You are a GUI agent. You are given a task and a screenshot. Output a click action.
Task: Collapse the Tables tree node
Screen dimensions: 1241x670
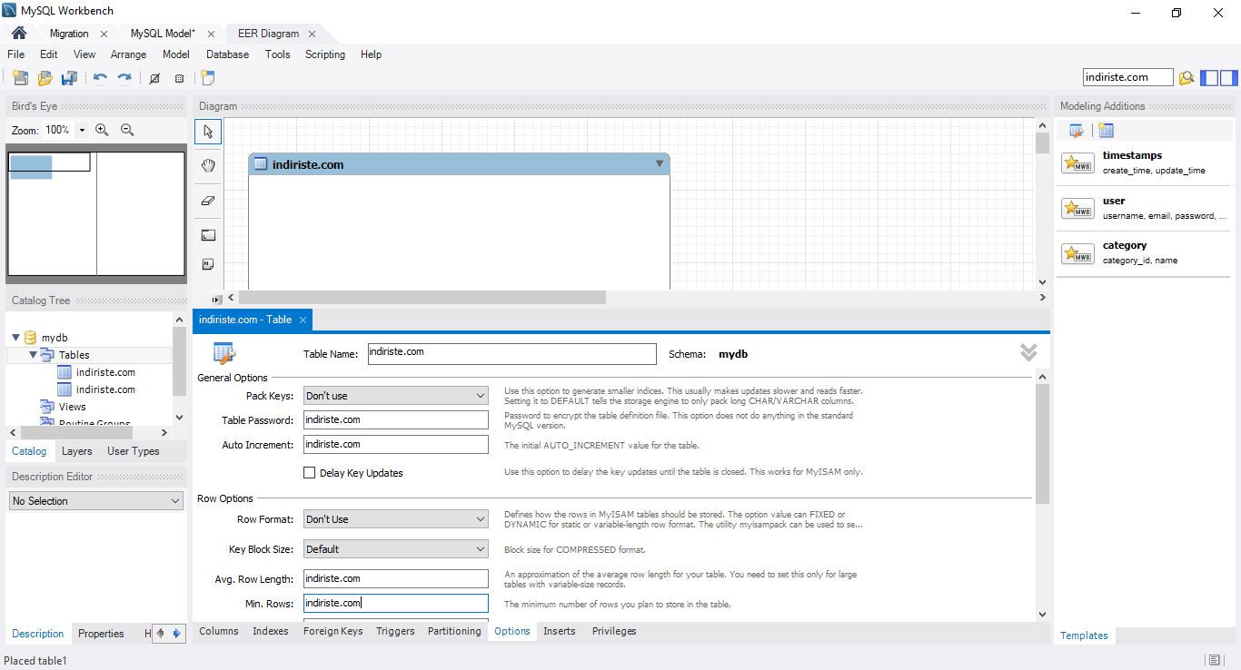point(33,355)
